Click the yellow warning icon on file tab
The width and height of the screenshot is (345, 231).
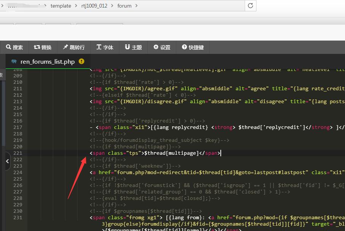click(81, 61)
